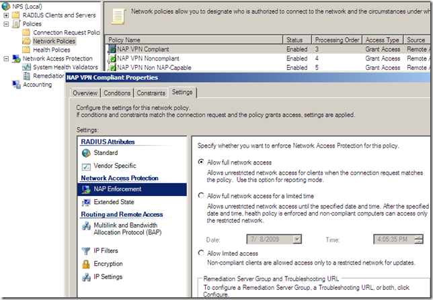
Task: Open the Settings tab
Action: pyautogui.click(x=182, y=92)
